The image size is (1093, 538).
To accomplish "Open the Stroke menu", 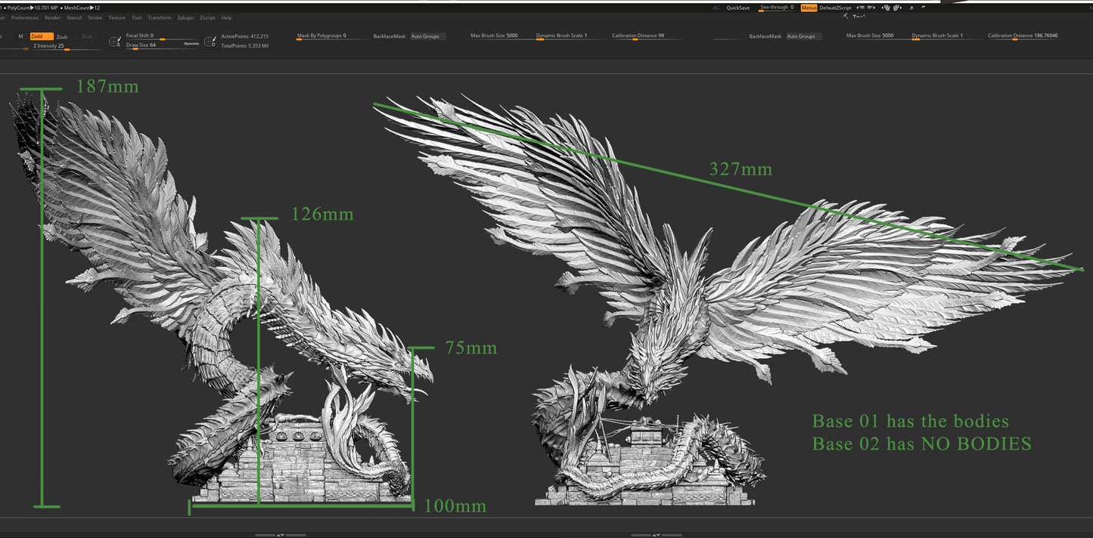I will 95,17.
